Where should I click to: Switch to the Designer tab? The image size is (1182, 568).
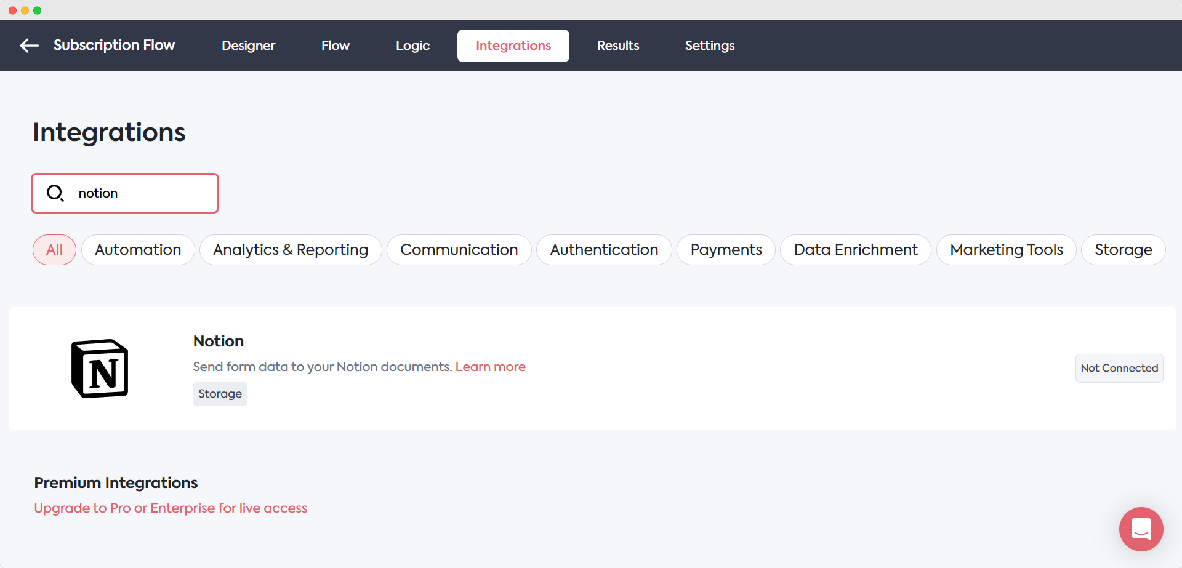tap(248, 46)
